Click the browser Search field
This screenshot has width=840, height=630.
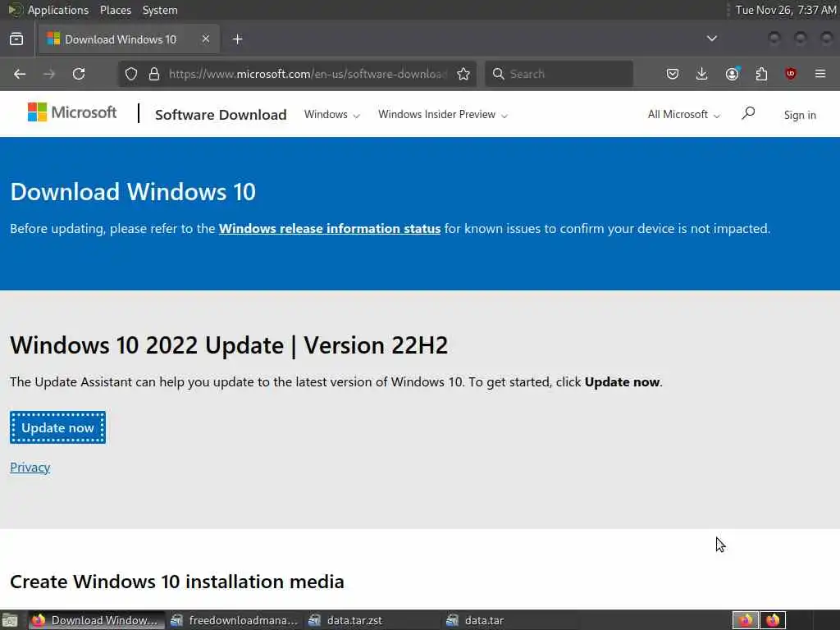(559, 74)
